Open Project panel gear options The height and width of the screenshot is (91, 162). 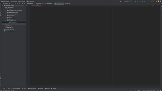click(23, 4)
